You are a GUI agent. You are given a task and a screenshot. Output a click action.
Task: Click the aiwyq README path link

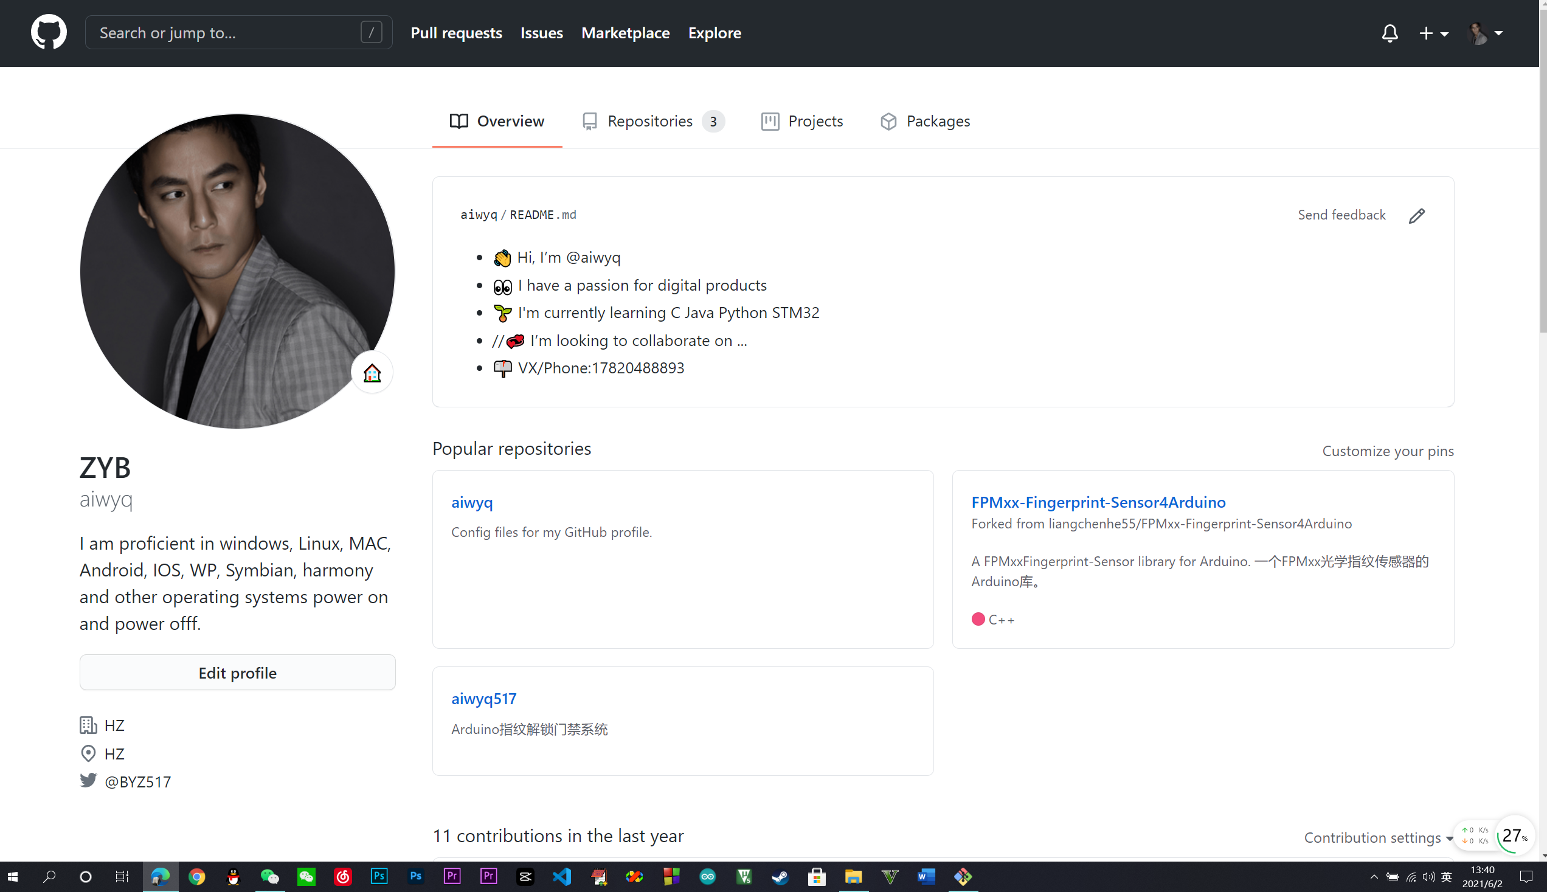[479, 215]
